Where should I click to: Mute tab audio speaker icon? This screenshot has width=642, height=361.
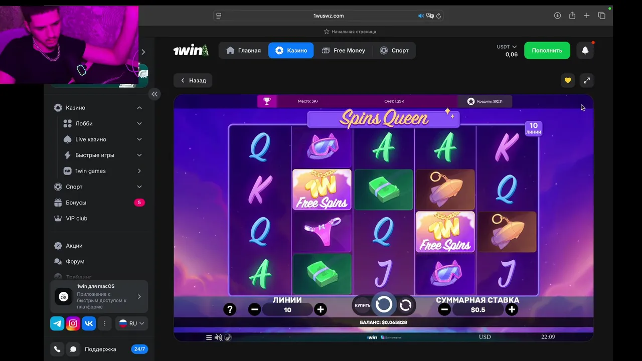(x=421, y=16)
